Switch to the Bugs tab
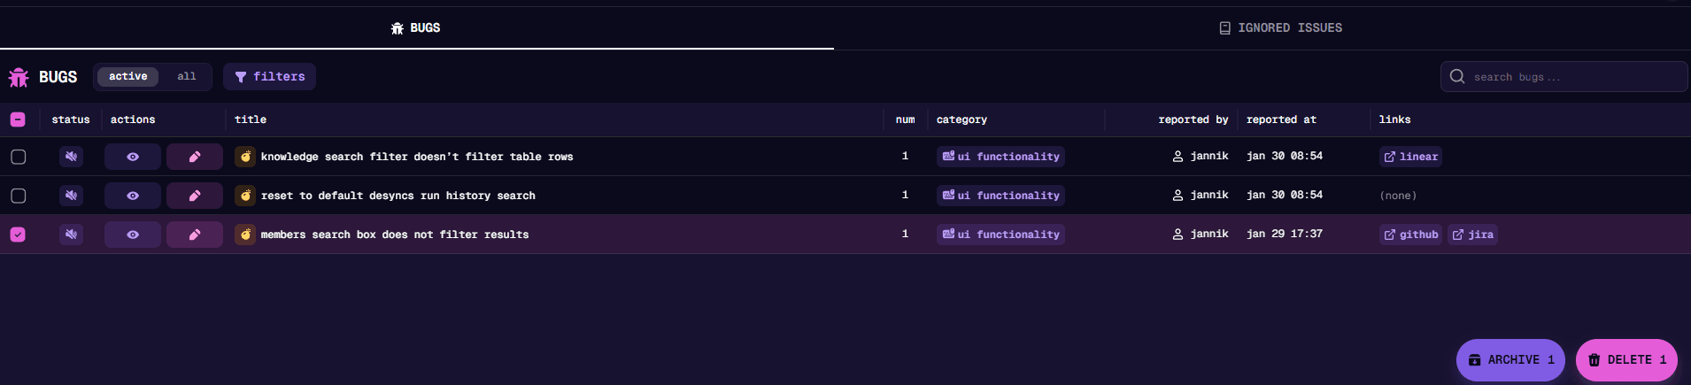1691x385 pixels. coord(416,28)
